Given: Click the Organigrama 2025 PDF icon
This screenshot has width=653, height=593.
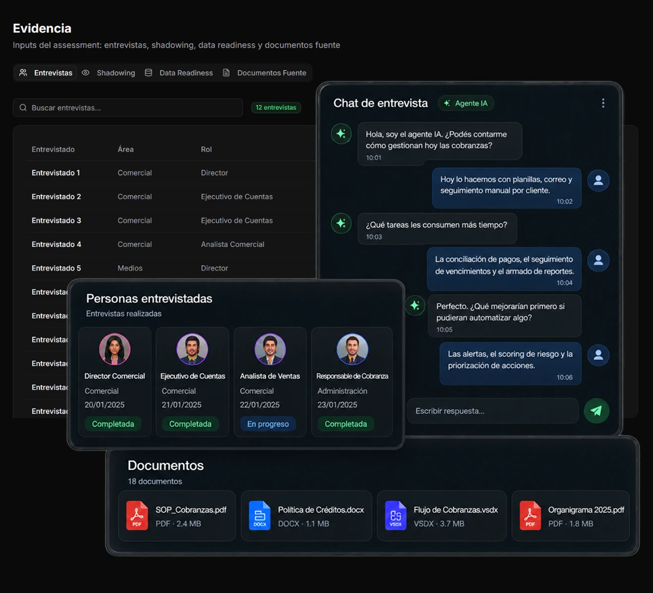Looking at the screenshot, I should (530, 516).
